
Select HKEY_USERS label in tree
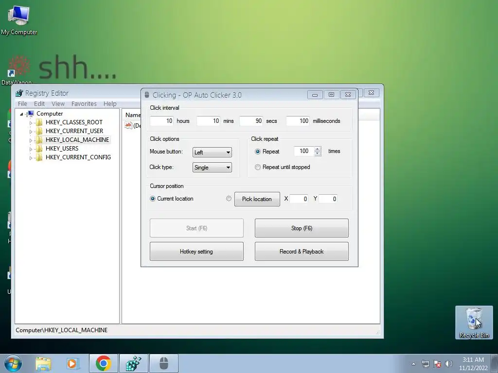point(62,149)
